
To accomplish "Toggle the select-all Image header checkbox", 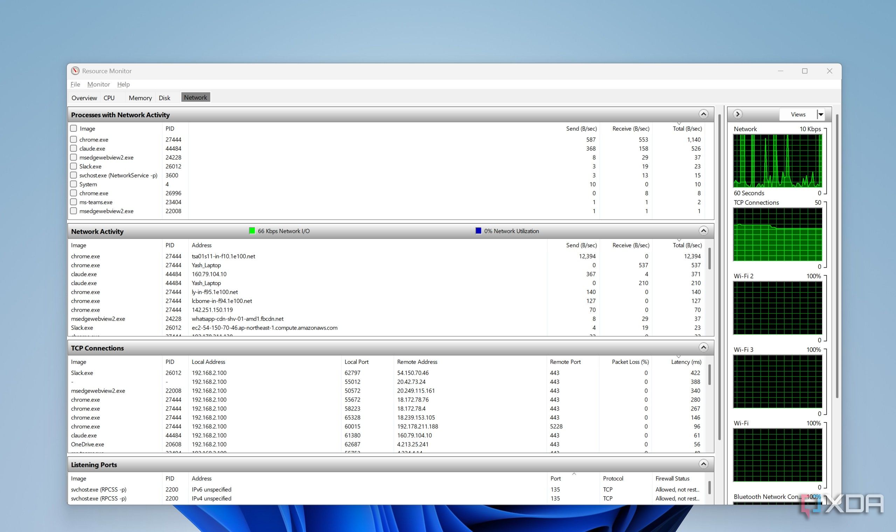I will coord(74,128).
